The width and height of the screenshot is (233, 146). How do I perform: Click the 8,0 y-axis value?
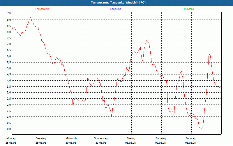coord(9,32)
